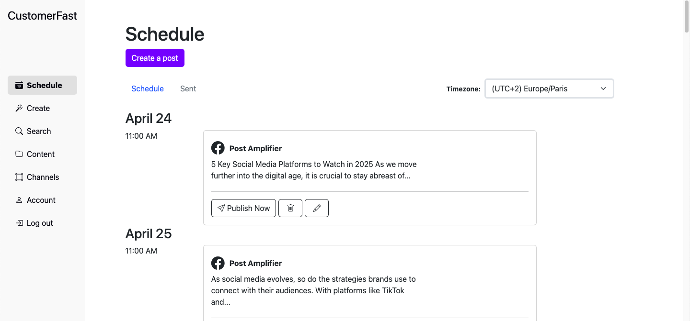Click the page's vertical scrollbar
Screen dimensions: 690x321
pos(686,19)
